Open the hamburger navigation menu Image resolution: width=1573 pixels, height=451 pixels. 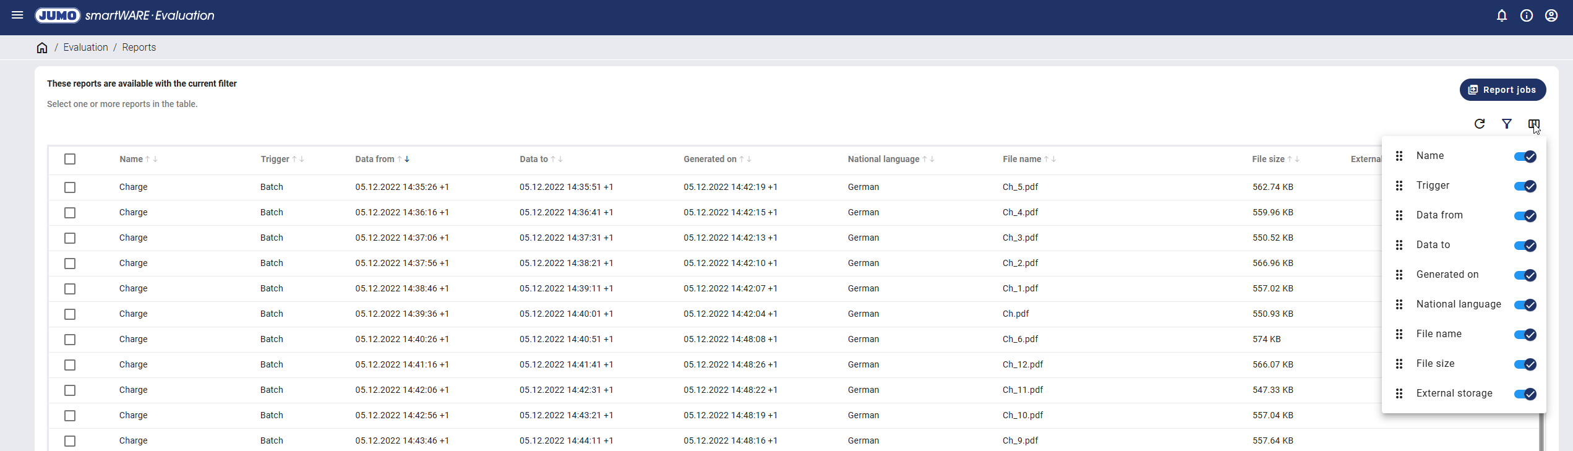click(x=17, y=15)
